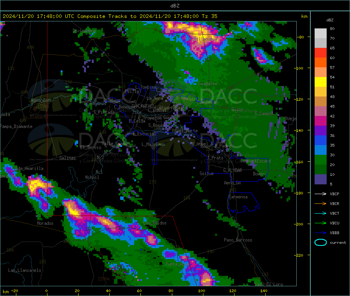Click the white VBCP arrow in legend

click(320, 194)
